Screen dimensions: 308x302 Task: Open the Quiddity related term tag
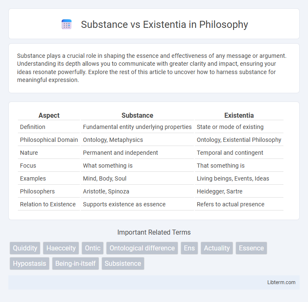(25, 248)
